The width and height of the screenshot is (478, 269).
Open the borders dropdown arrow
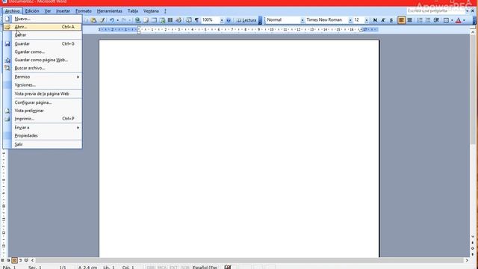tap(452, 20)
